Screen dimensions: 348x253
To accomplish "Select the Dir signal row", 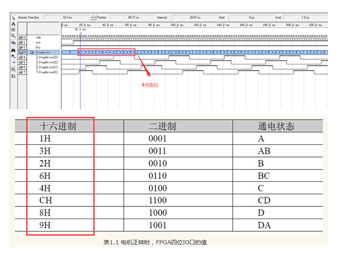I will coord(38,47).
